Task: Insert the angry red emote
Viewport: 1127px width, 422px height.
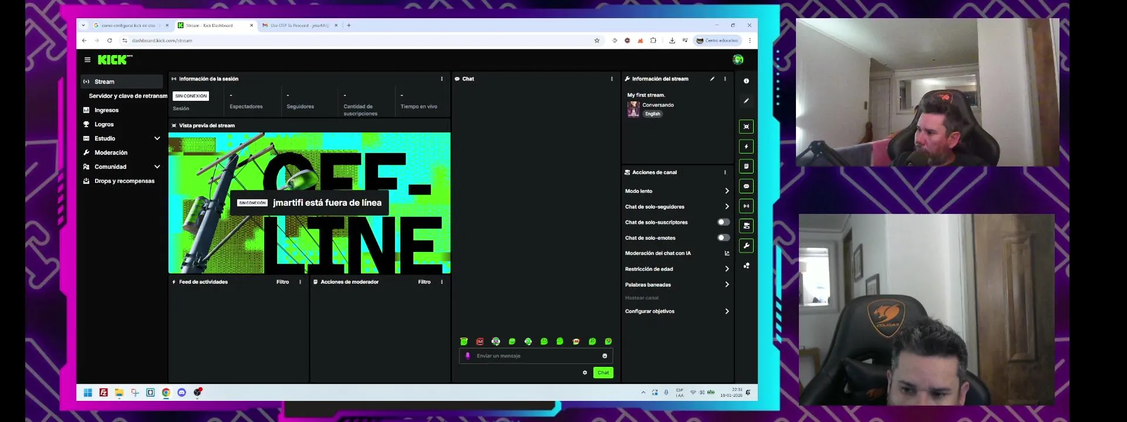Action: (480, 341)
